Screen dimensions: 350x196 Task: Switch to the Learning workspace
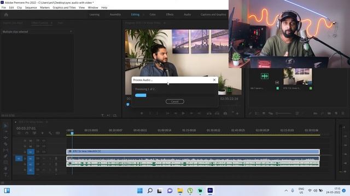pos(95,15)
